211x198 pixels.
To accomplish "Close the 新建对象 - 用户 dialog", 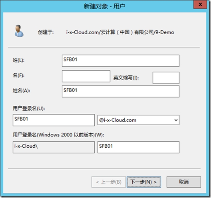I will point(200,4).
